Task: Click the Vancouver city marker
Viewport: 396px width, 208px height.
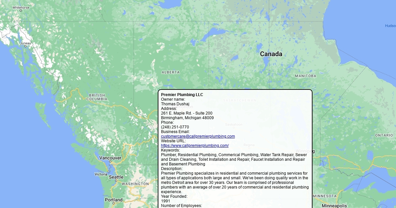Action: 110,161
